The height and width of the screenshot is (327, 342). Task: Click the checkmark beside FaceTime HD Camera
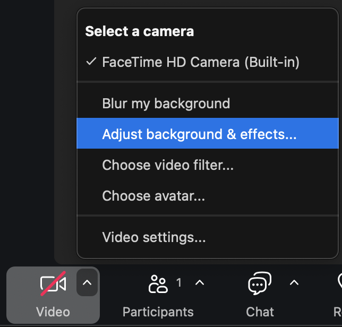[x=91, y=62]
